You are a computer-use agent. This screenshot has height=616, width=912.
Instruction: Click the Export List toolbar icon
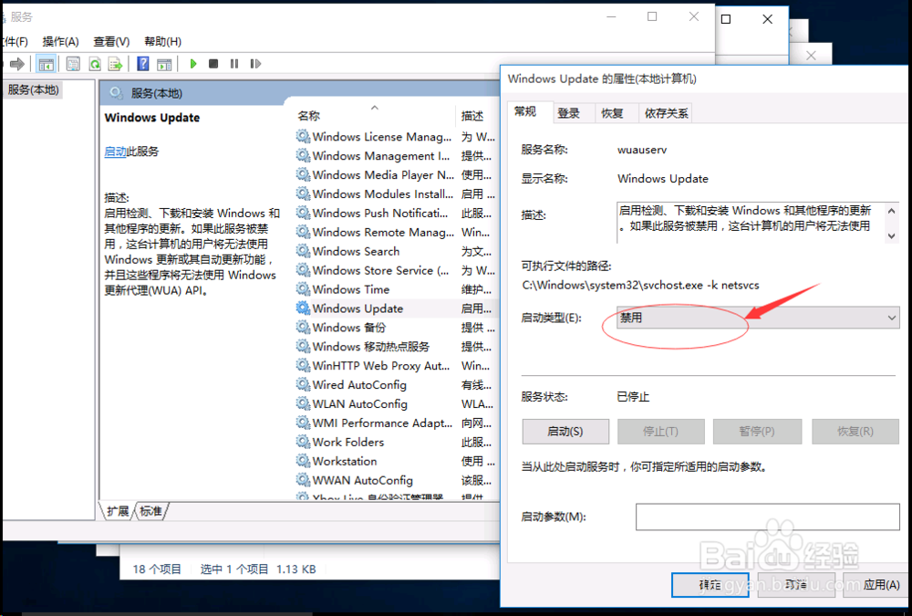click(x=114, y=63)
